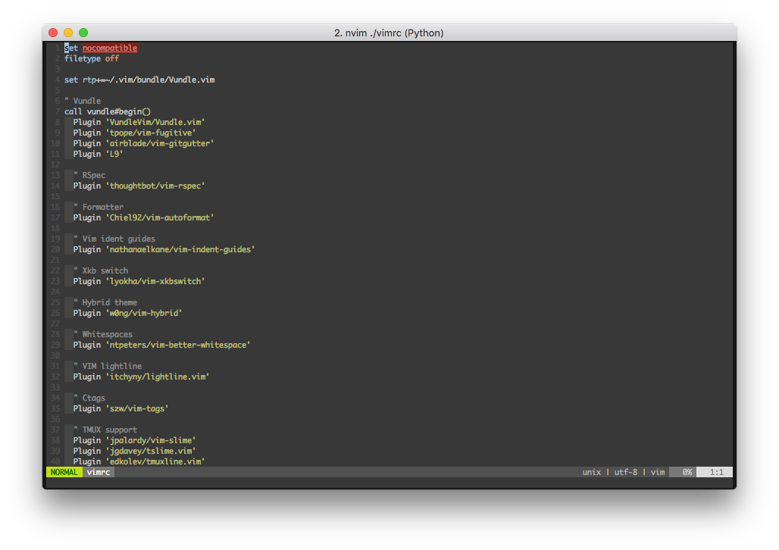Click the 'Chiel92/vim-autoformat' plugin string

pyautogui.click(x=160, y=217)
